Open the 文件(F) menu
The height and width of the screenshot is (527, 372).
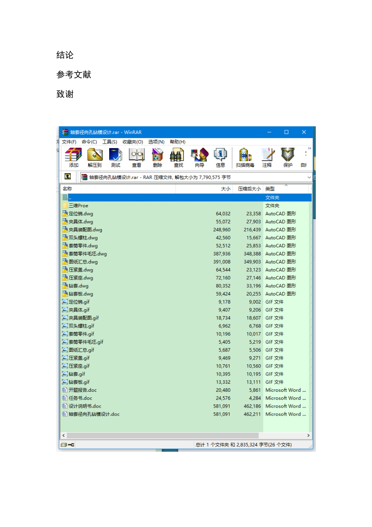tap(69, 142)
